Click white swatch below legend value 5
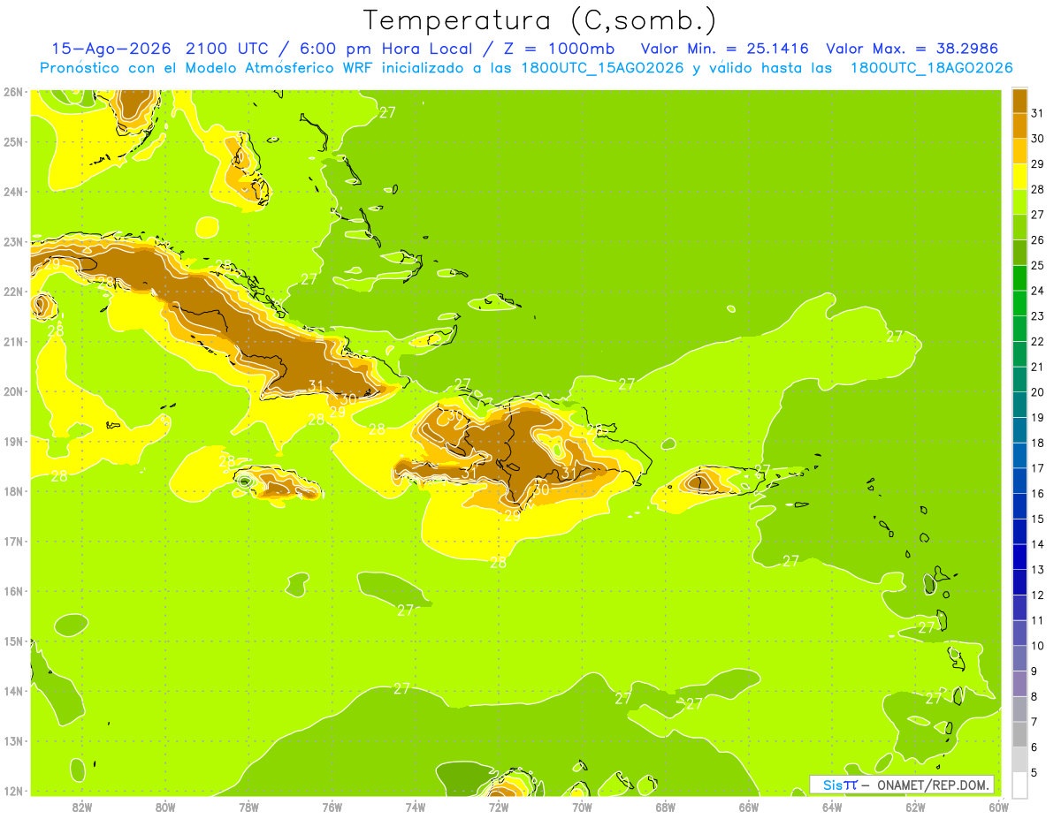Image resolution: width=1061 pixels, height=819 pixels. pyautogui.click(x=1019, y=785)
